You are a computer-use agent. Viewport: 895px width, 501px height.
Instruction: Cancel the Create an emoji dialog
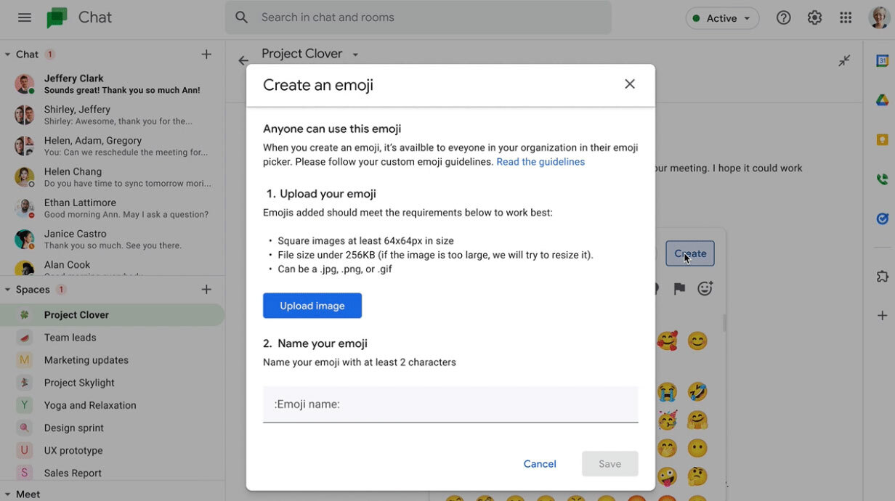click(x=540, y=464)
